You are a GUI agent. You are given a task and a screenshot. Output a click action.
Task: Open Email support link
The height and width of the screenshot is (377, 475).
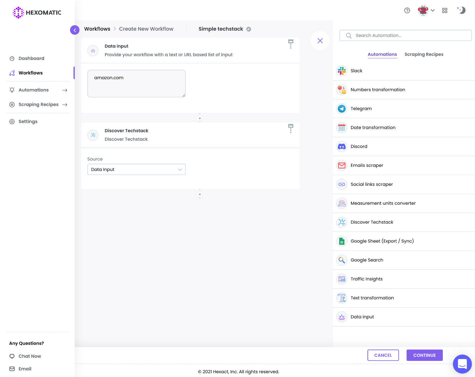pos(21,369)
